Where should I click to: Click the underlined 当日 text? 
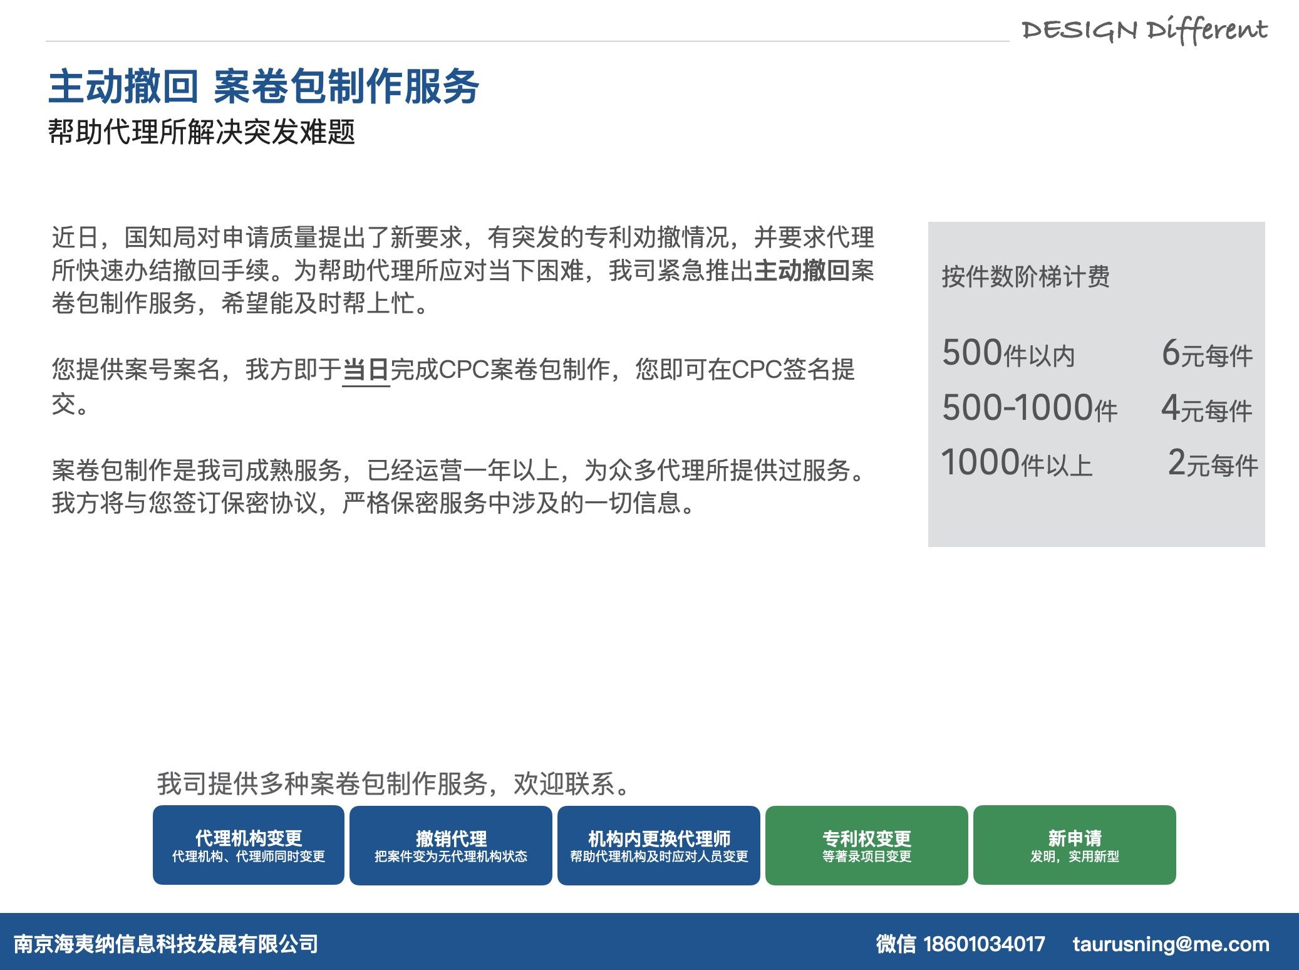coord(366,370)
